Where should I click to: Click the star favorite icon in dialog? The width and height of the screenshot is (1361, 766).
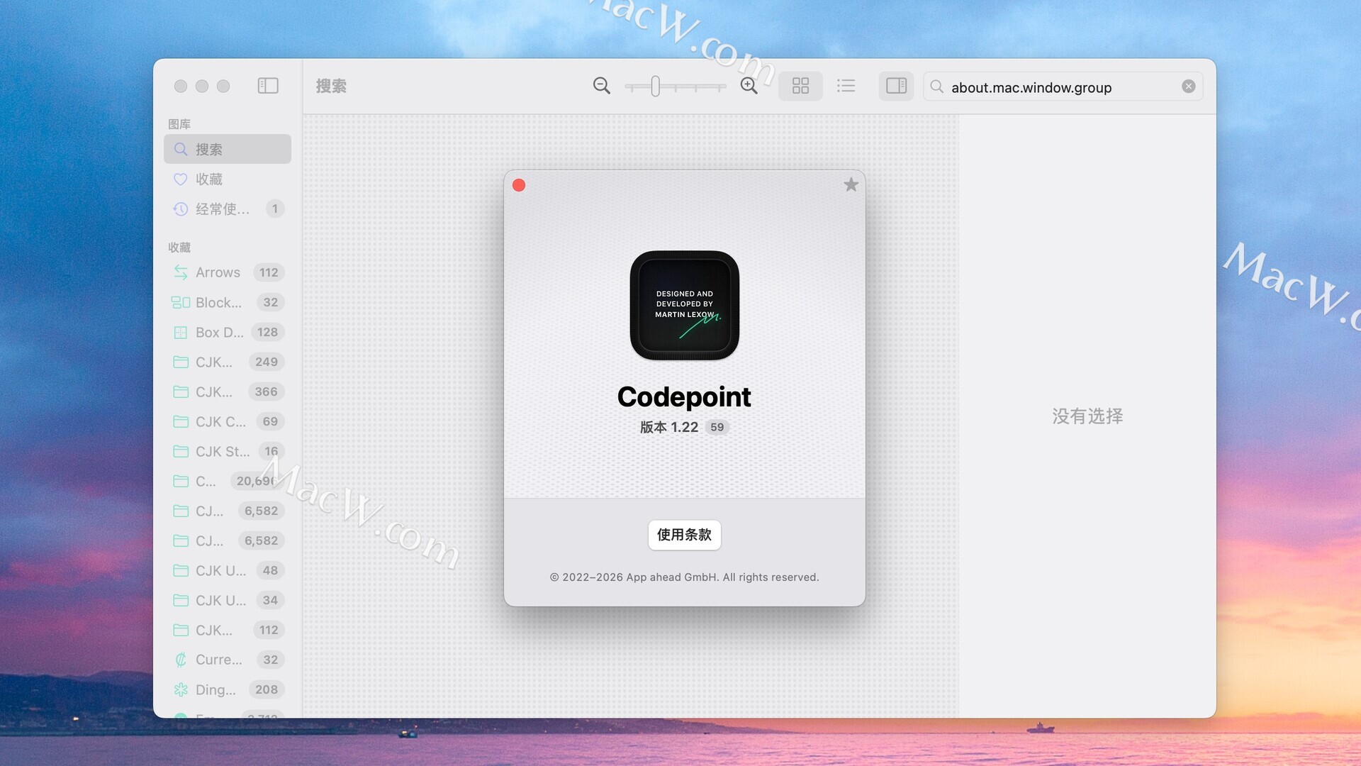(x=851, y=185)
